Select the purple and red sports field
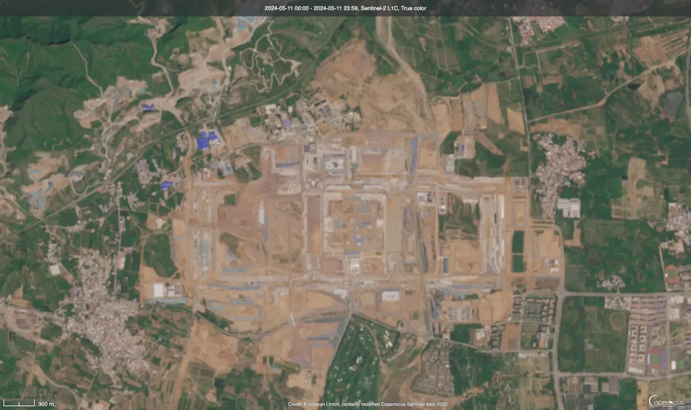Image resolution: width=691 pixels, height=410 pixels. (x=656, y=358)
